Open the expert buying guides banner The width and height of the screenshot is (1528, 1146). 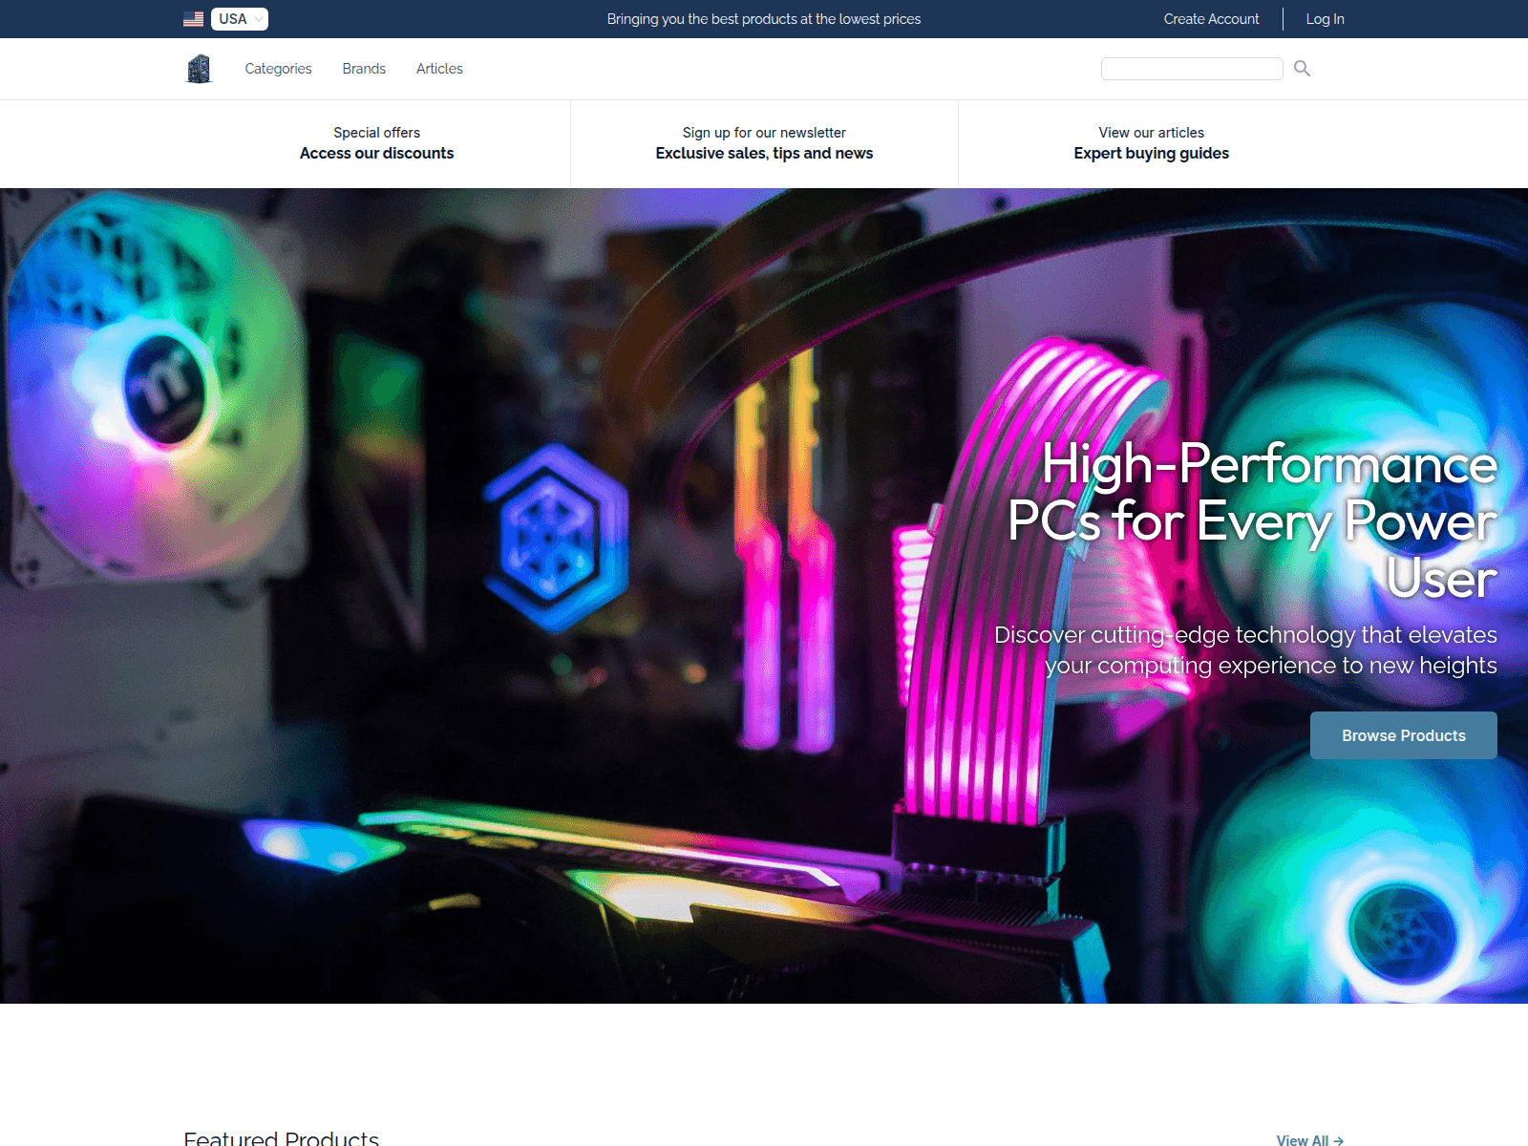(1151, 143)
